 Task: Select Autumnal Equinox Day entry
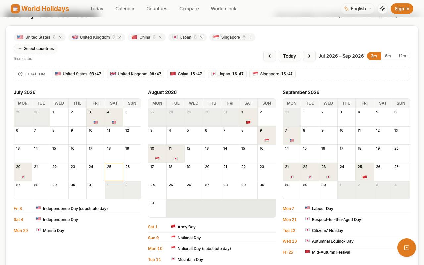[346, 241]
